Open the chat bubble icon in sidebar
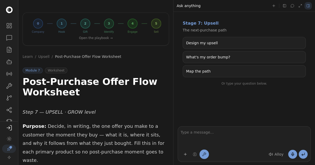The height and width of the screenshot is (165, 315). point(9,38)
